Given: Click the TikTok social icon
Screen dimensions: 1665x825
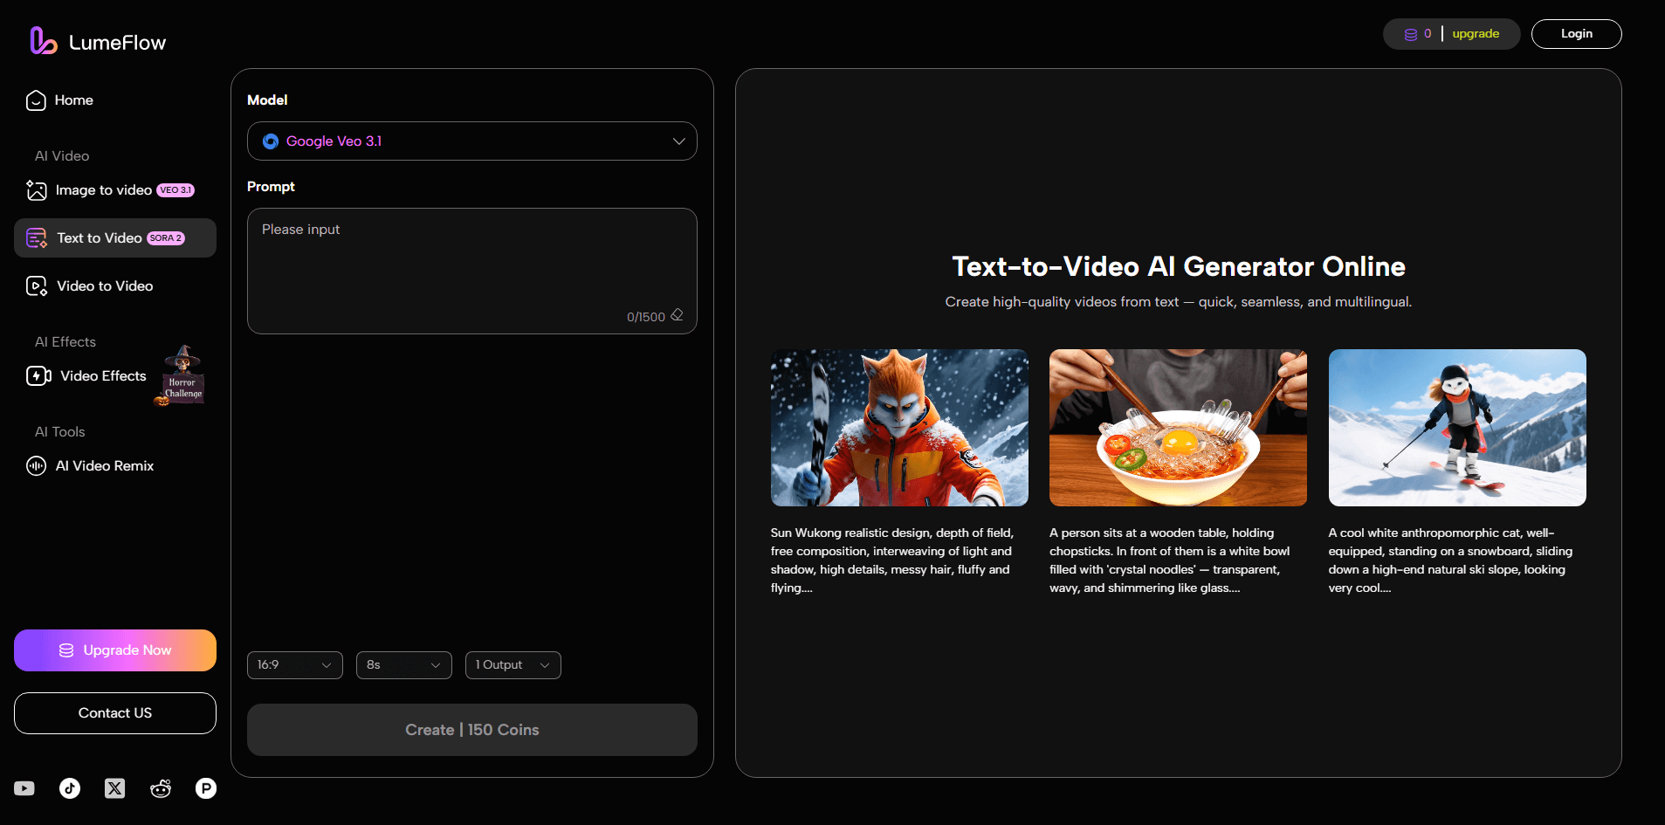Looking at the screenshot, I should pos(69,787).
